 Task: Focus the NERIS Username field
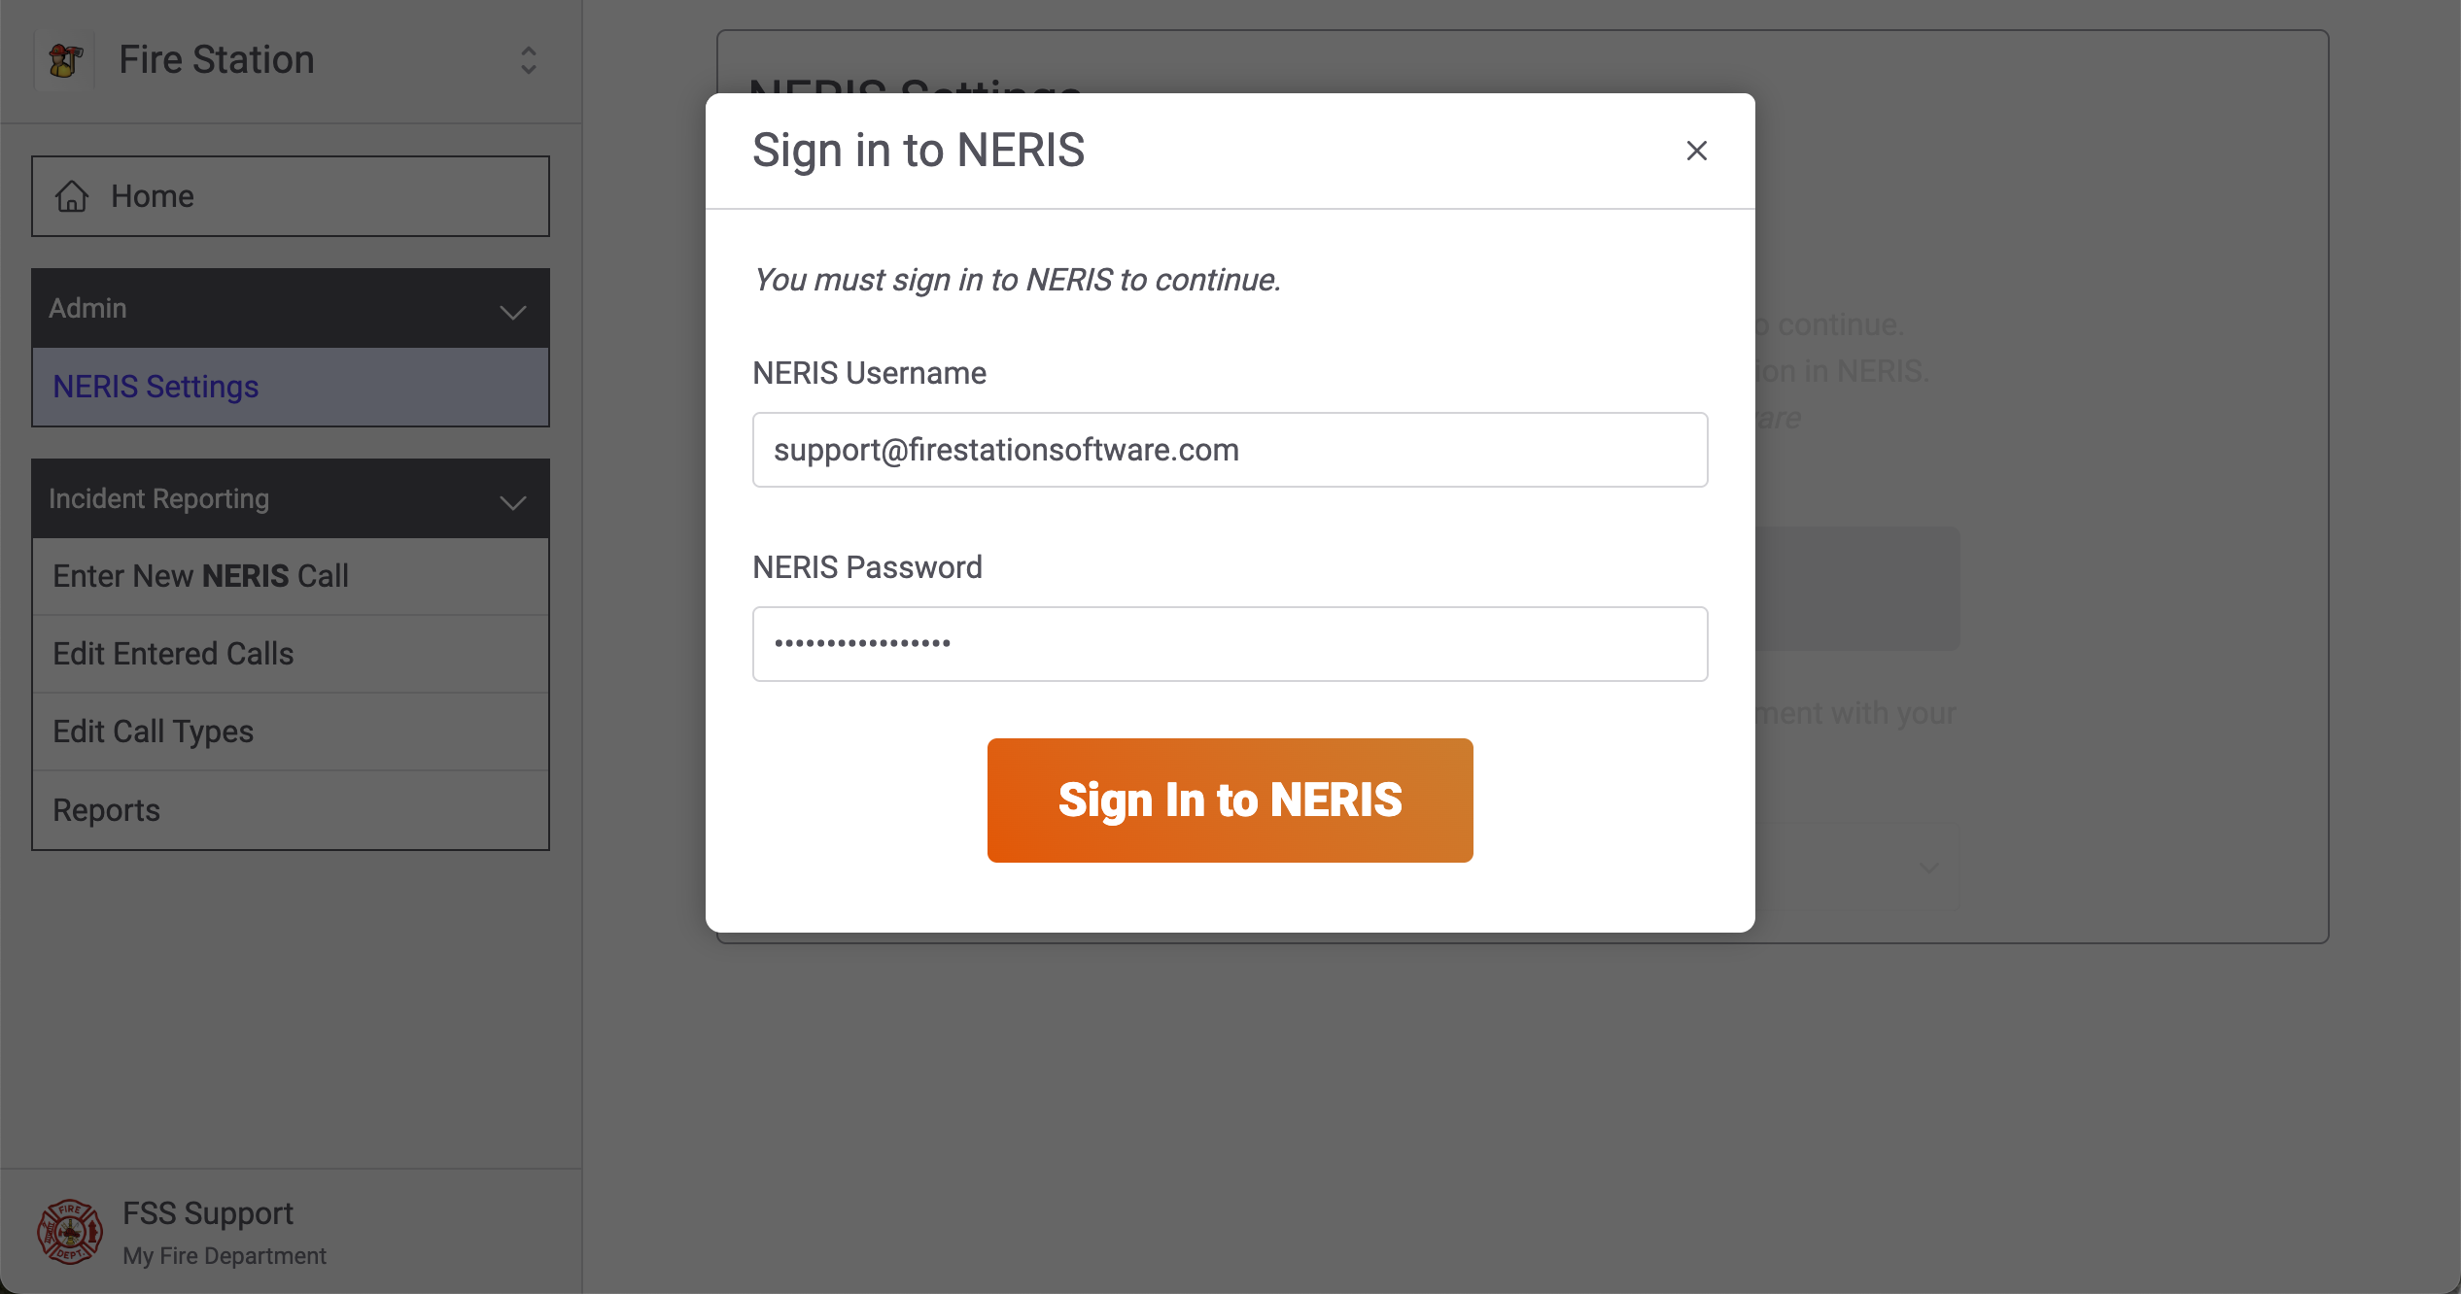click(x=1230, y=450)
